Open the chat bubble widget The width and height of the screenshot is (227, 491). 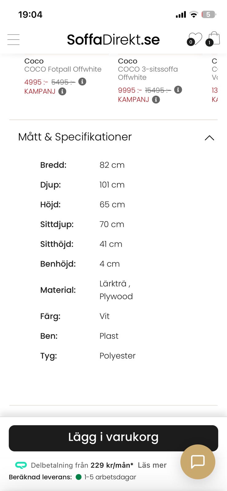[x=198, y=462]
